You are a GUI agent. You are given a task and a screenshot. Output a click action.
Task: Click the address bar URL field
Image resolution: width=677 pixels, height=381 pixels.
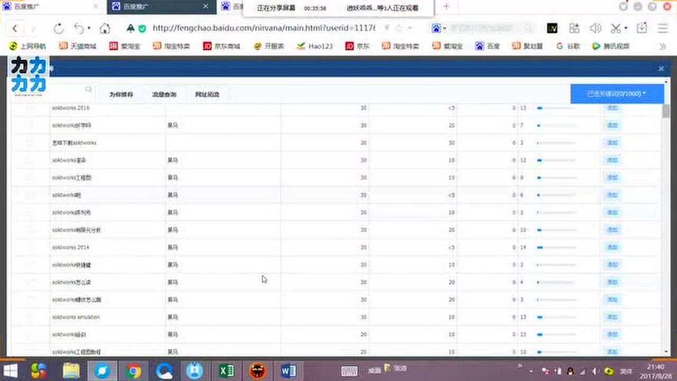[x=263, y=28]
